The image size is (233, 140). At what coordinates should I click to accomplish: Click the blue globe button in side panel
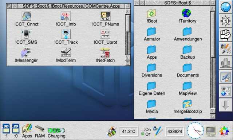pyautogui.click(x=226, y=7)
